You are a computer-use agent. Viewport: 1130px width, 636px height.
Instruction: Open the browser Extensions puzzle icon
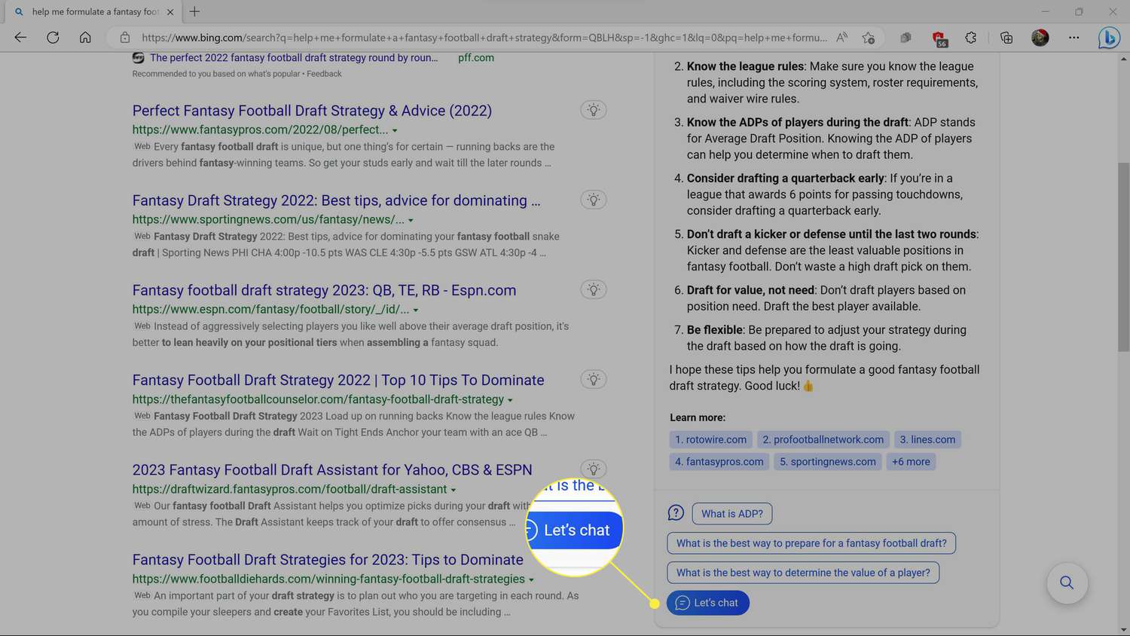point(970,38)
